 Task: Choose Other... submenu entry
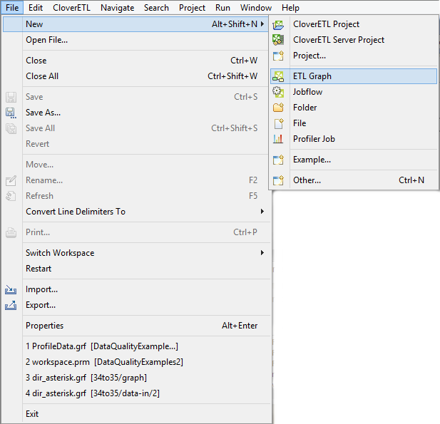pos(354,180)
